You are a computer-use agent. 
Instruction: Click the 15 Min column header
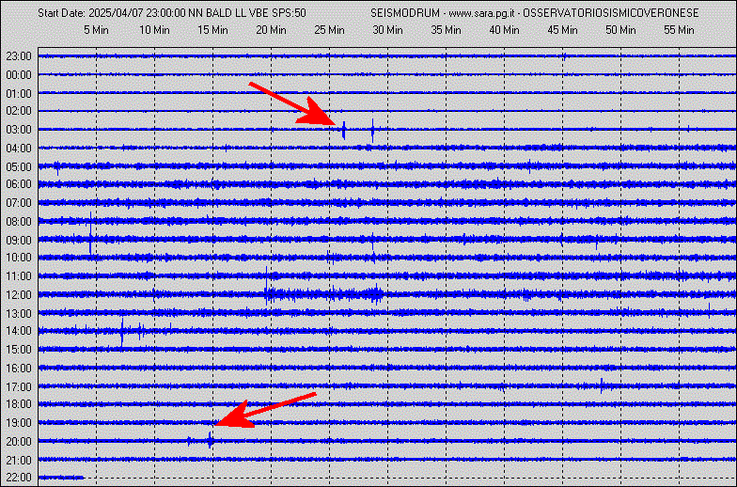pyautogui.click(x=212, y=30)
